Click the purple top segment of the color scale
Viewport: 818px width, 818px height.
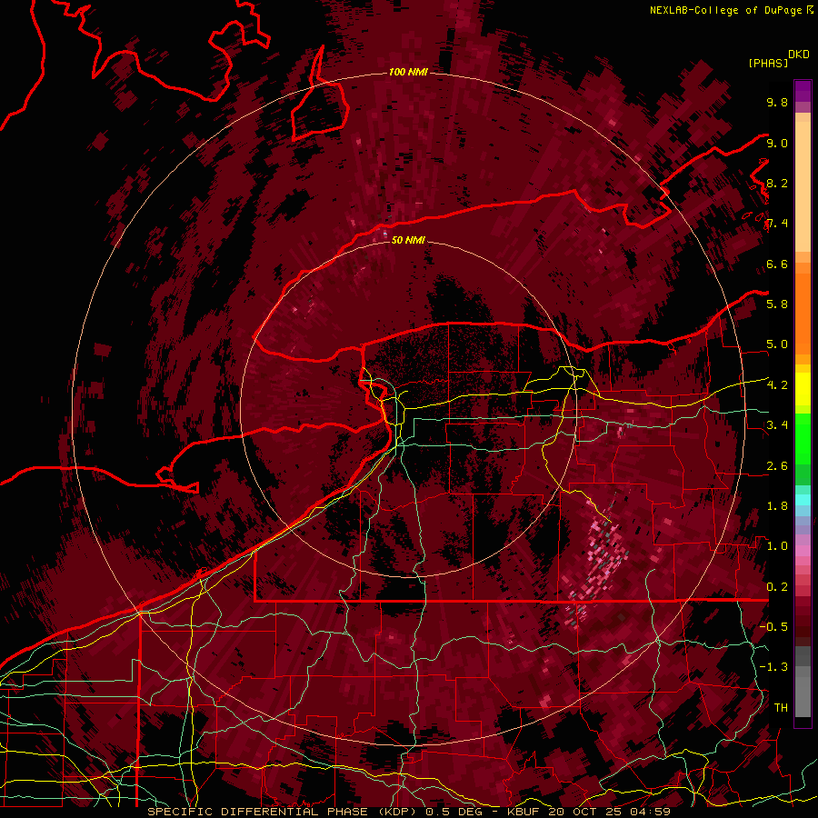click(803, 91)
